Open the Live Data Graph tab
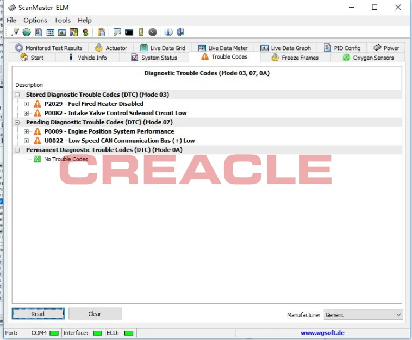Image resolution: width=412 pixels, height=340 pixels. click(285, 48)
